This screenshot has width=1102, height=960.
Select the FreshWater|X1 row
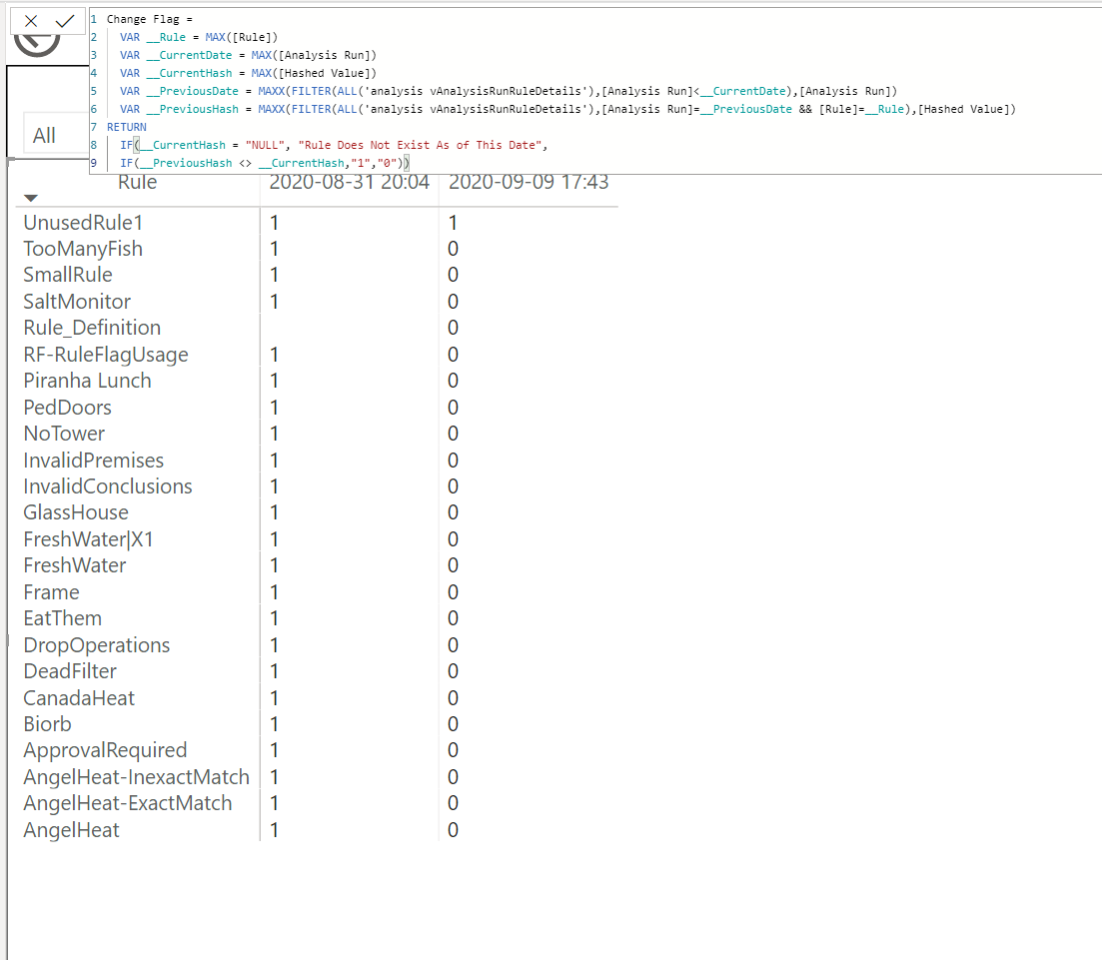[x=317, y=539]
